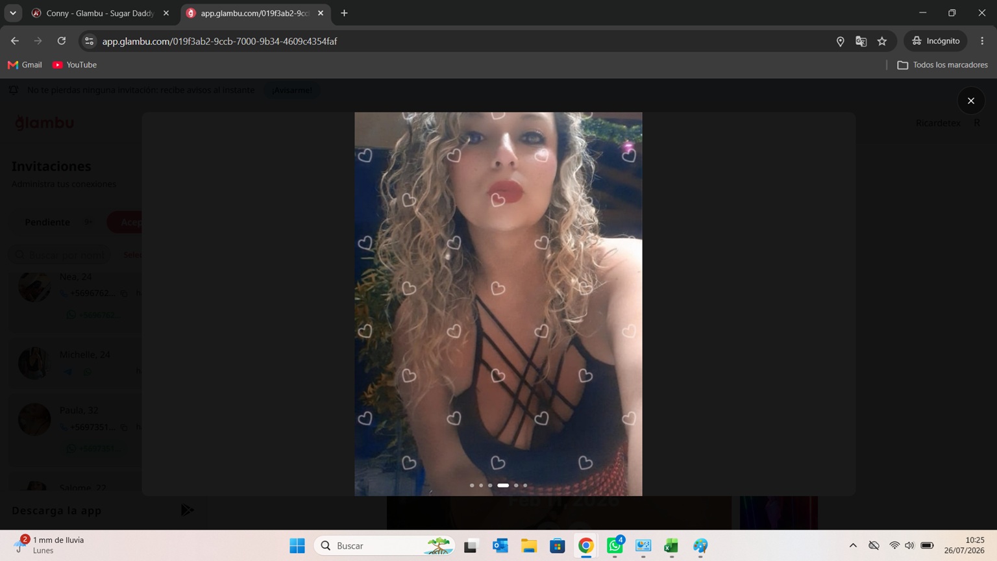Go back to the previous page

click(x=15, y=41)
